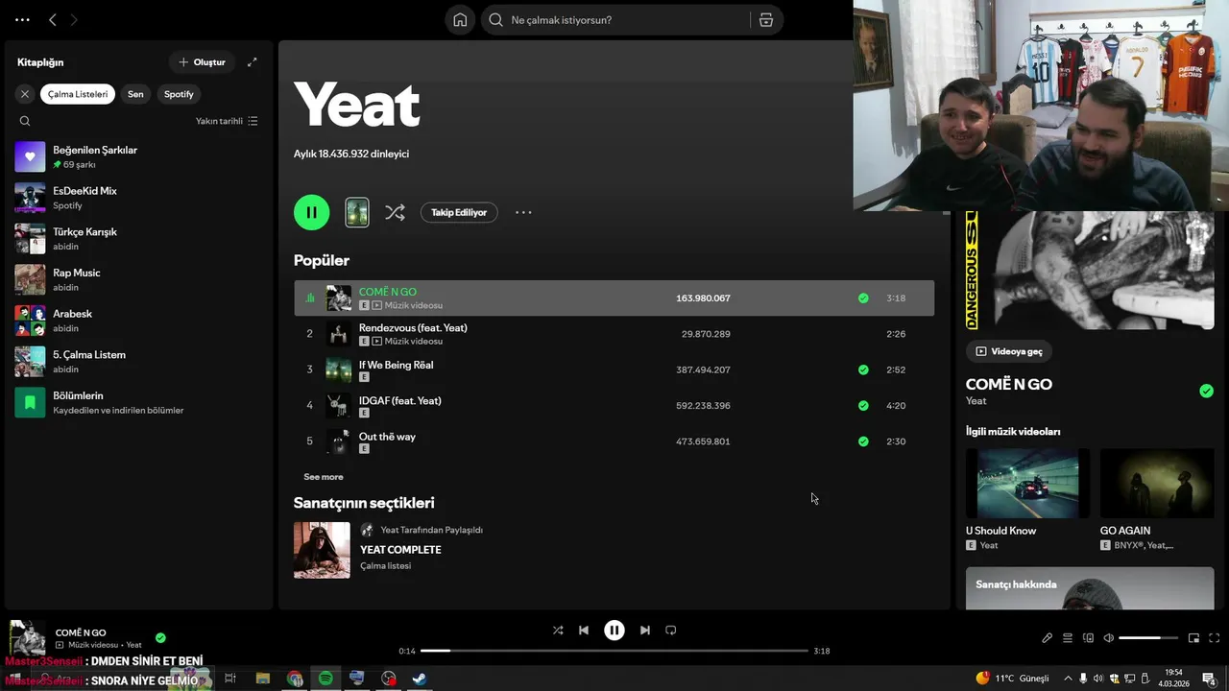Screen dimensions: 1229x691
Task: Open the artist's latest release thumbnail
Action: [357, 212]
